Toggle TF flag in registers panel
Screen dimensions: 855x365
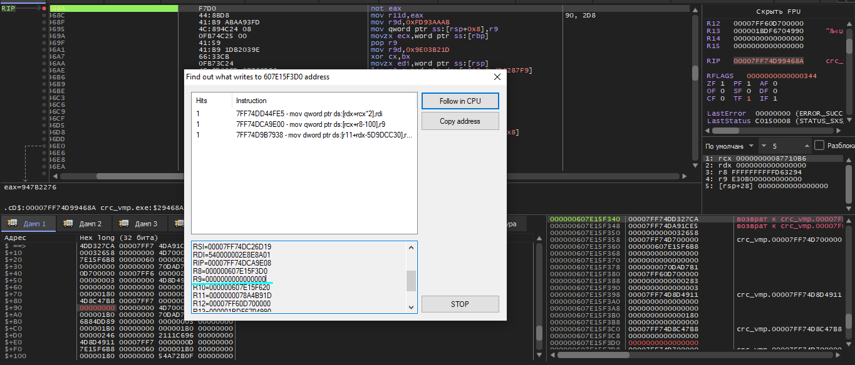pos(742,98)
